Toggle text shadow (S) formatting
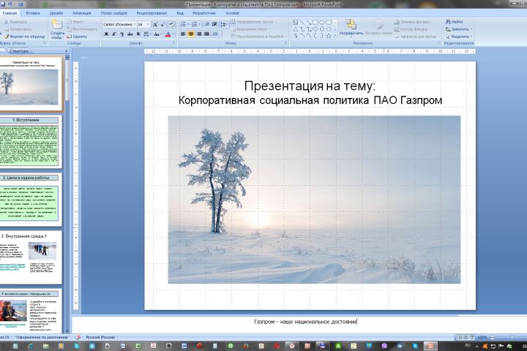Image resolution: width=527 pixels, height=351 pixels. coord(138,34)
